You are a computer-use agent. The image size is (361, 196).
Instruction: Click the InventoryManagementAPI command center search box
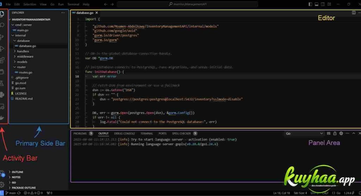[188, 4]
